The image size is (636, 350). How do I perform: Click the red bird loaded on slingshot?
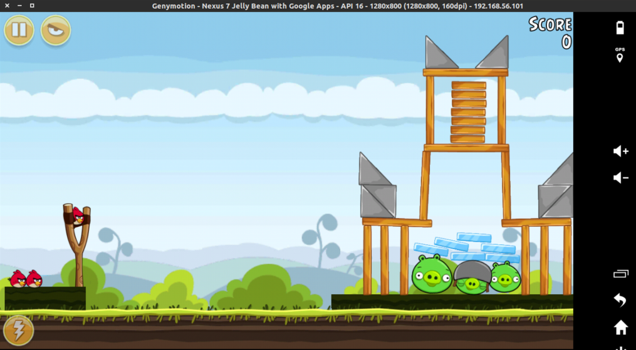pos(78,216)
